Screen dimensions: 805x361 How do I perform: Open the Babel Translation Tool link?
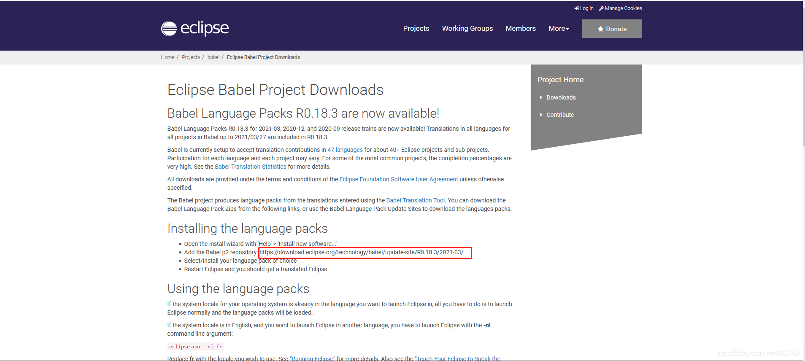(416, 200)
